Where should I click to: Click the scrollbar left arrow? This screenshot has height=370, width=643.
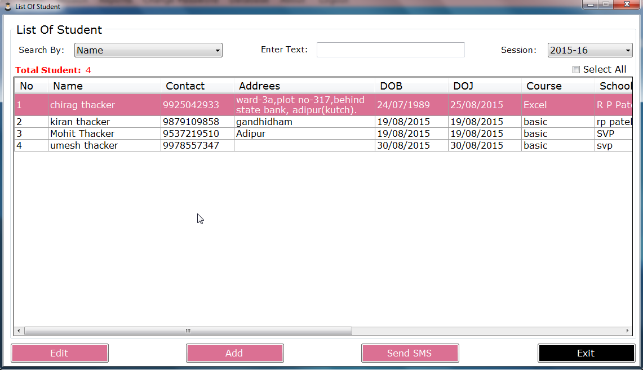coord(19,331)
